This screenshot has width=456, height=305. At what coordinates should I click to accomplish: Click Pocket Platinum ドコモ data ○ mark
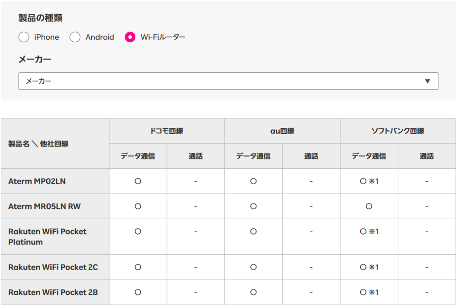click(138, 232)
